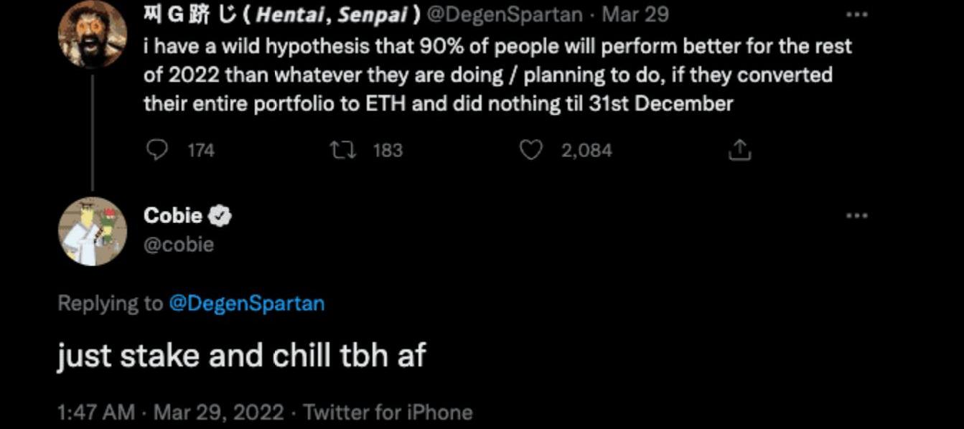Click blue @DegenSpartan in Replying to line
The width and height of the screenshot is (964, 429).
[x=246, y=303]
